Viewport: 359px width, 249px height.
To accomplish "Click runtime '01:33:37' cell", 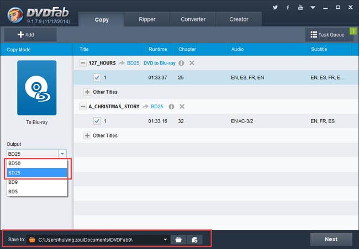I will click(x=157, y=78).
